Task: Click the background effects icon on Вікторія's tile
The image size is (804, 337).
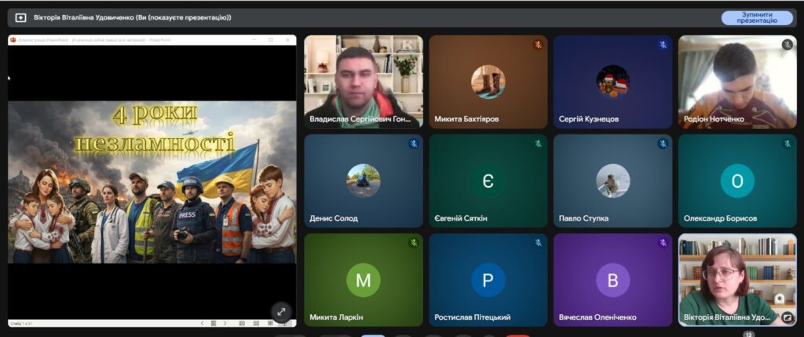Action: click(x=786, y=317)
